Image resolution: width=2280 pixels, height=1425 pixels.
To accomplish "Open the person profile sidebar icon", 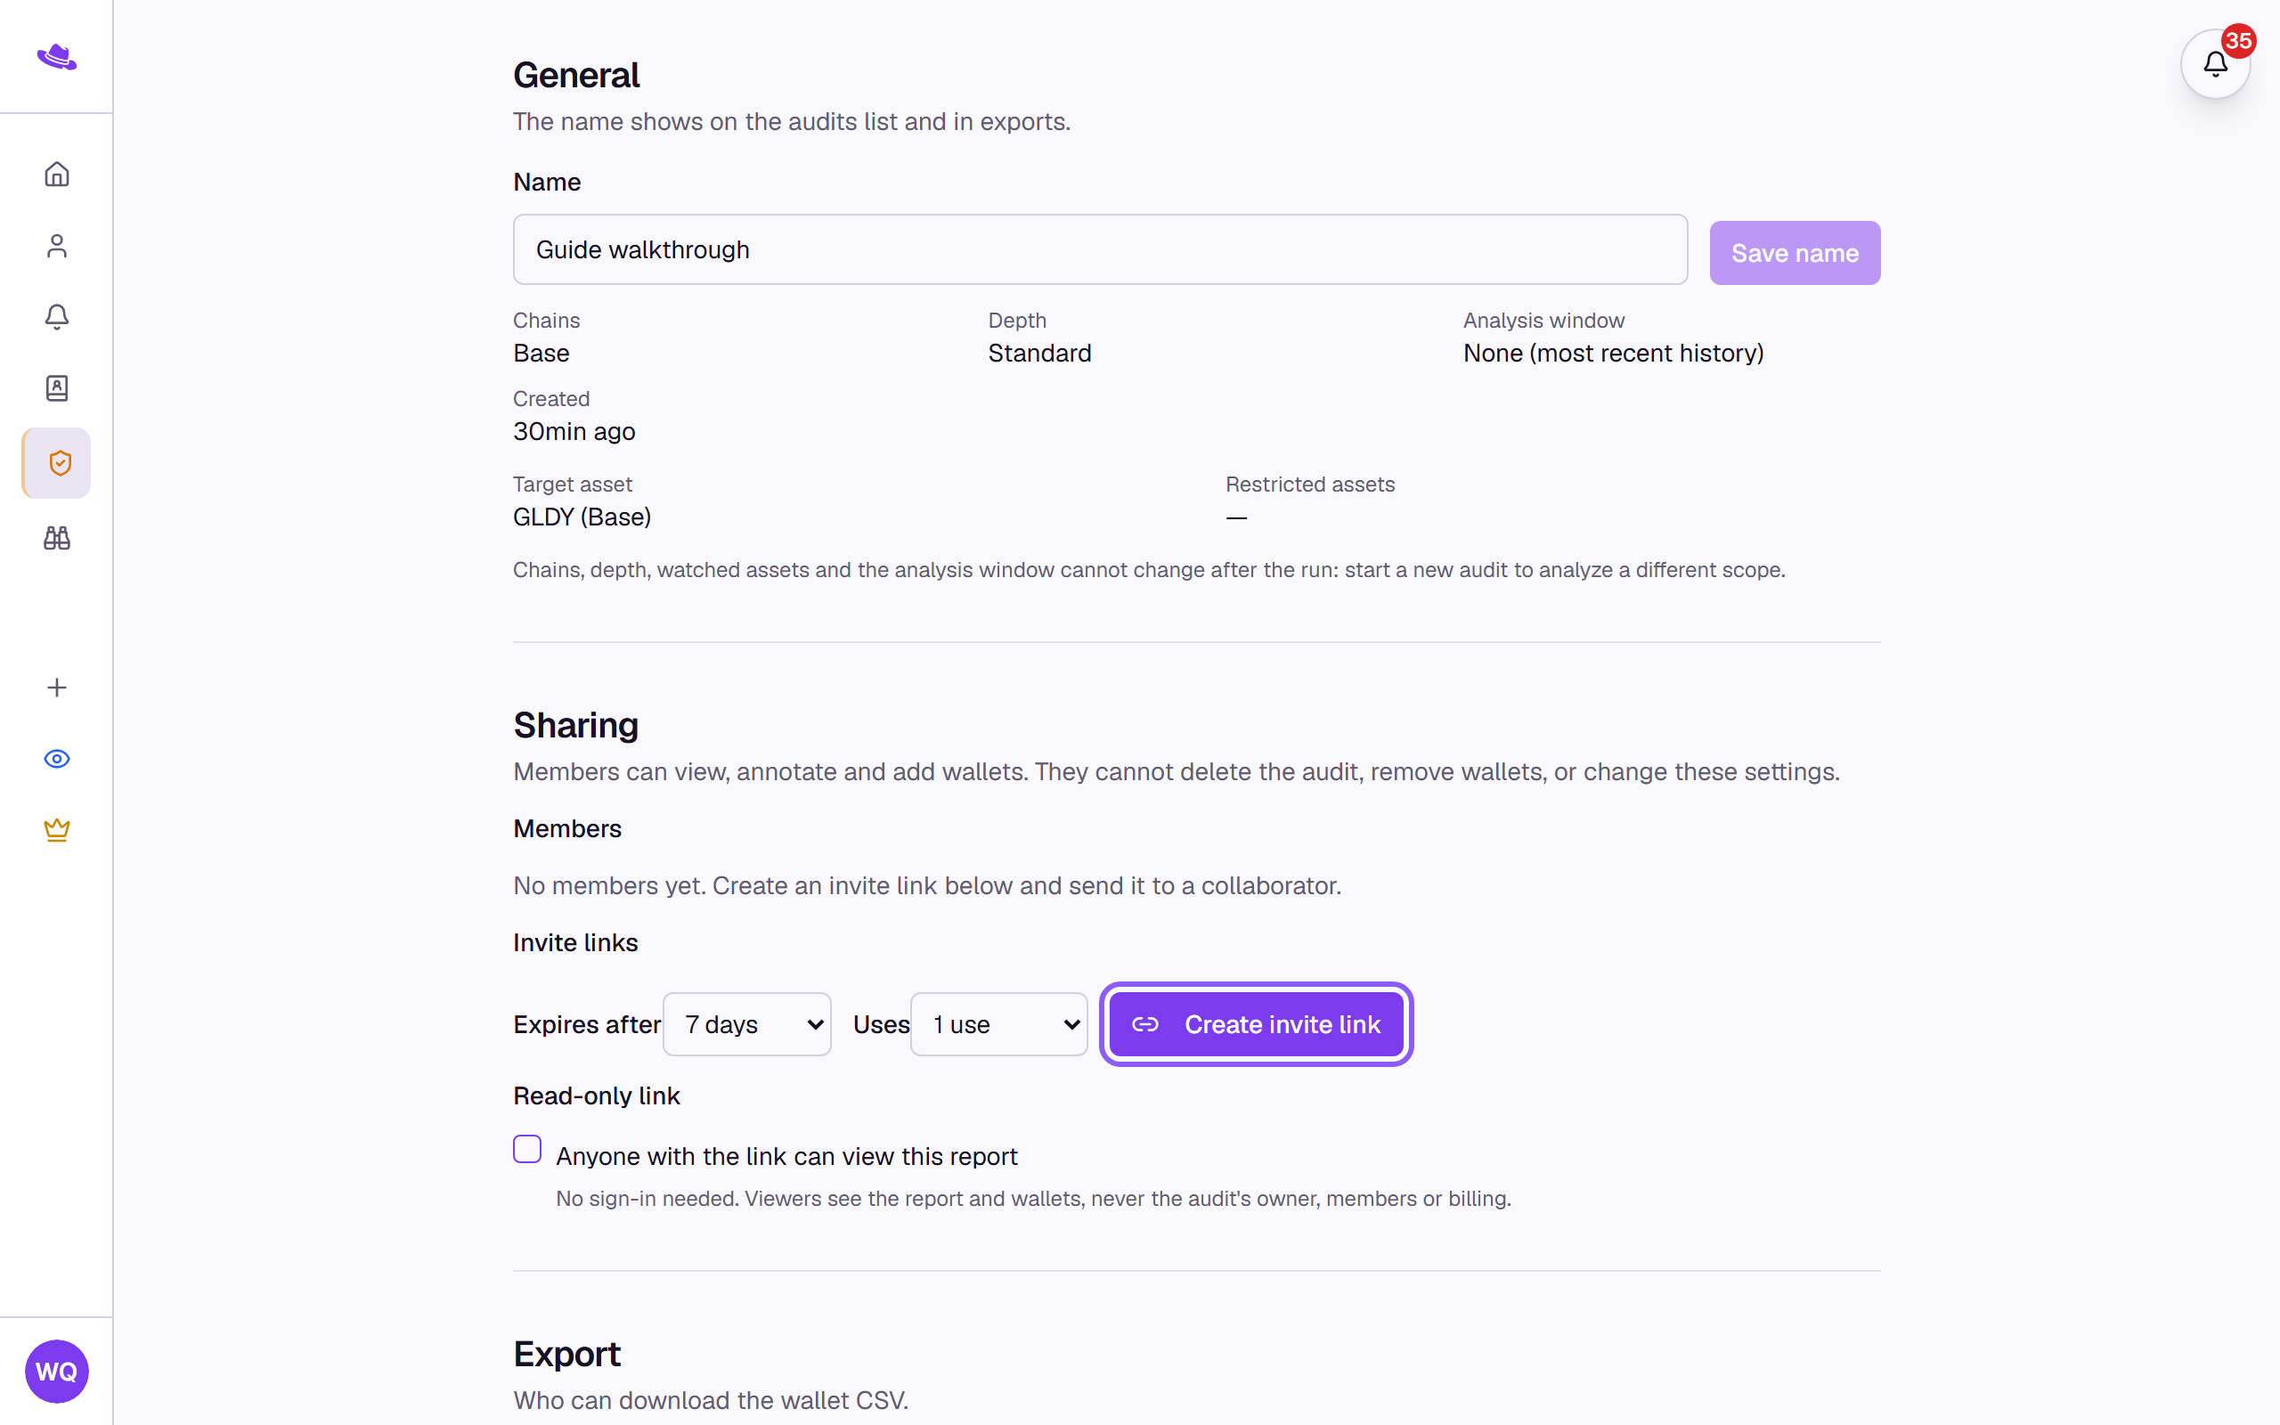I will coord(56,246).
